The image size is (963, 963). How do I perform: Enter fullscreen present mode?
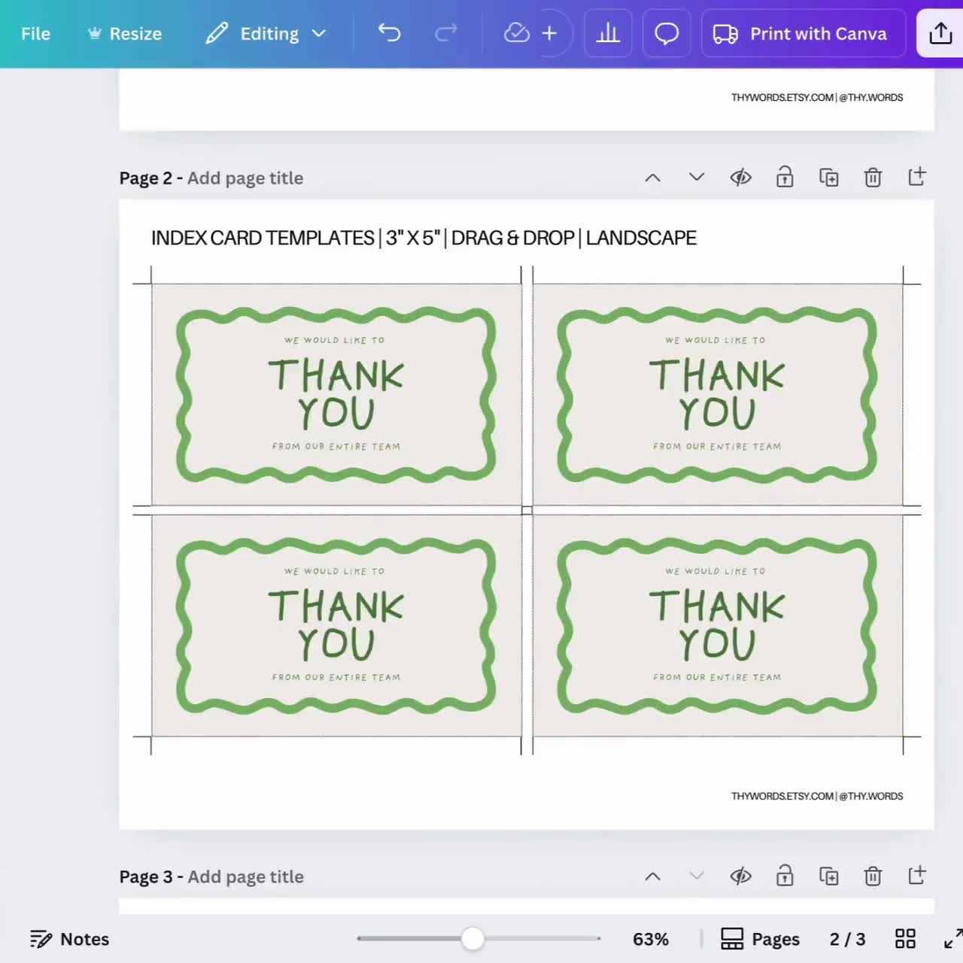pos(952,939)
